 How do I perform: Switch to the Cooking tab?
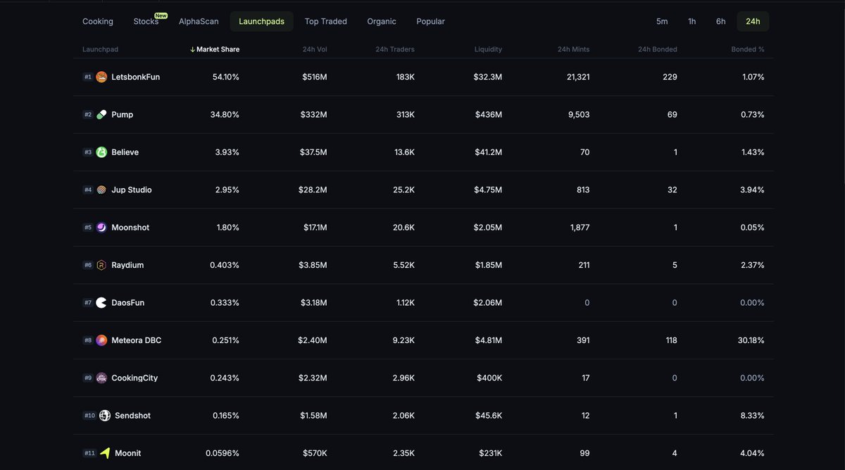click(x=98, y=21)
